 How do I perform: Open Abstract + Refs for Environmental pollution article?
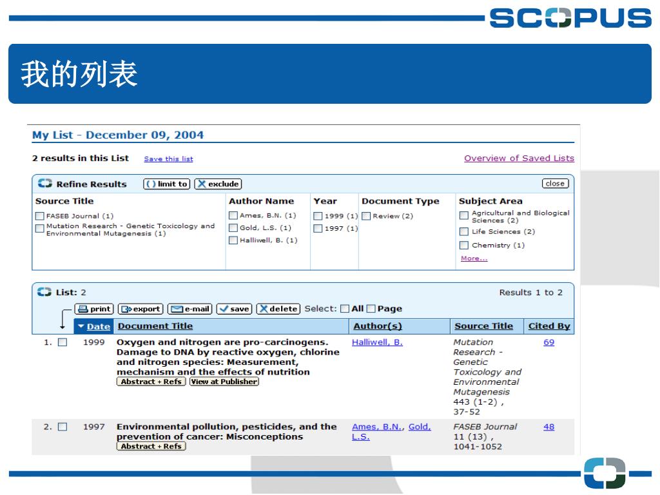(x=151, y=446)
